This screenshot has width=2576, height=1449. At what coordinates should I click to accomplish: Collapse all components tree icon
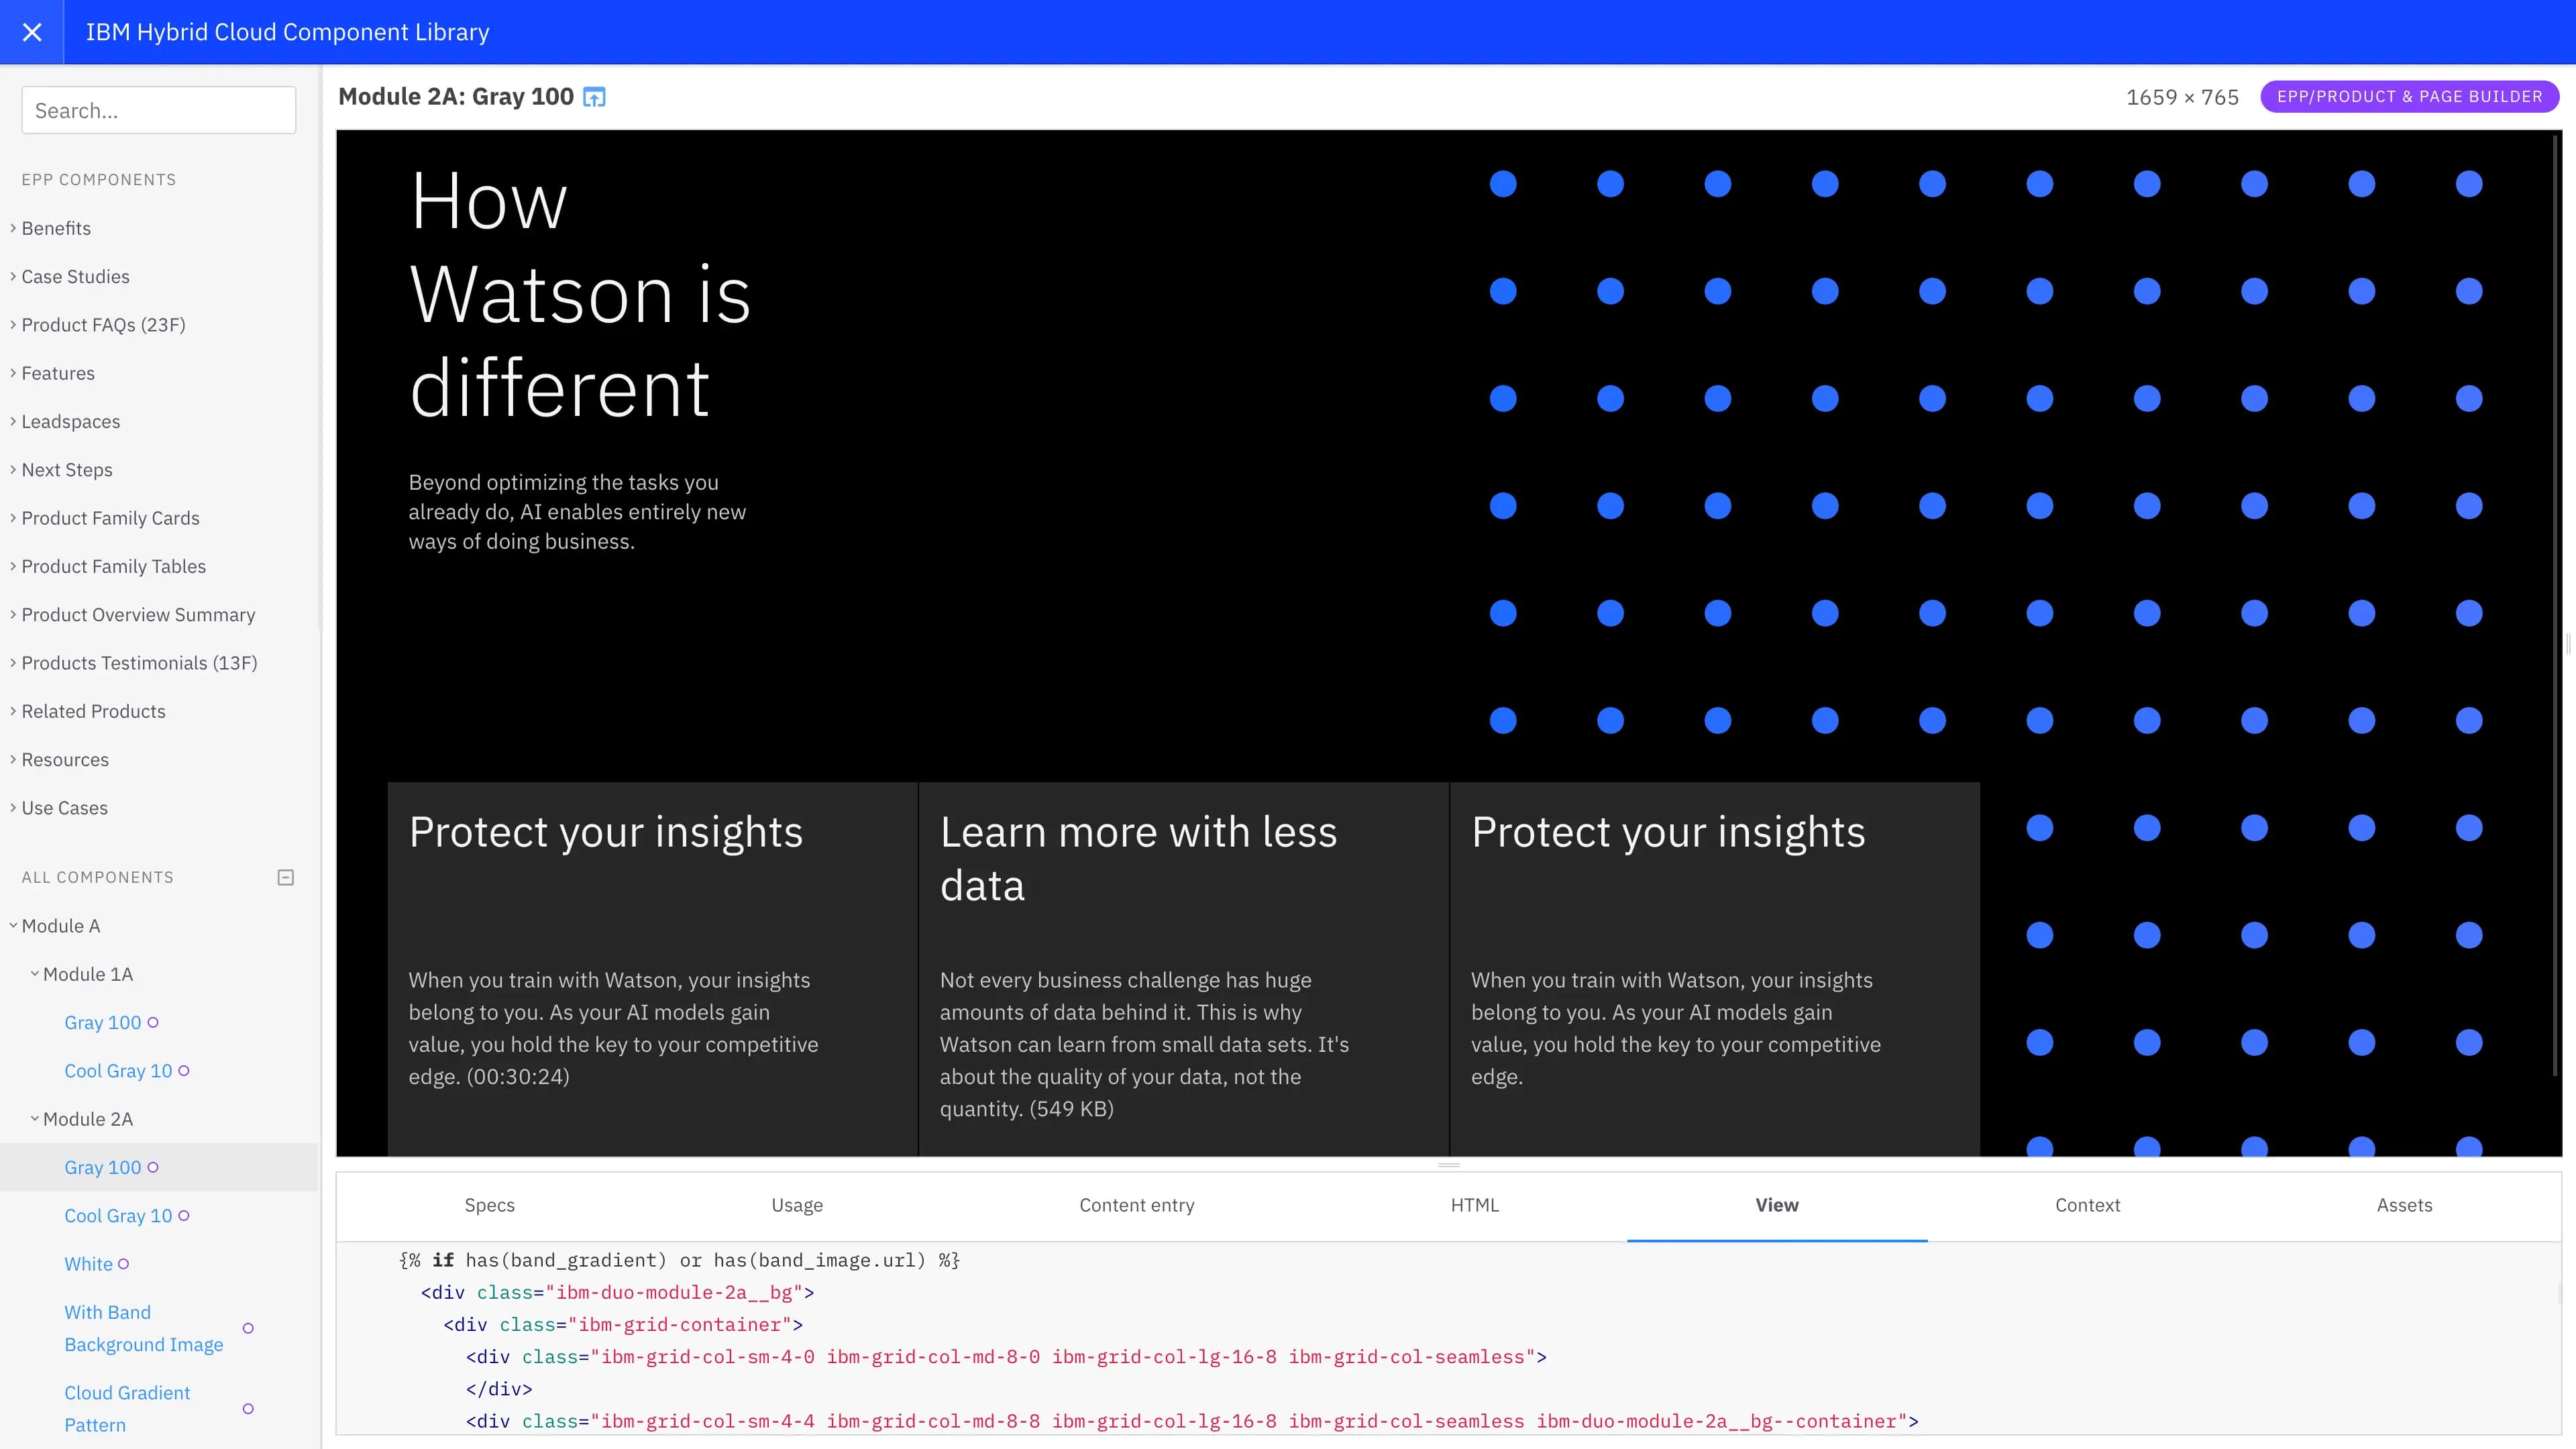[285, 877]
